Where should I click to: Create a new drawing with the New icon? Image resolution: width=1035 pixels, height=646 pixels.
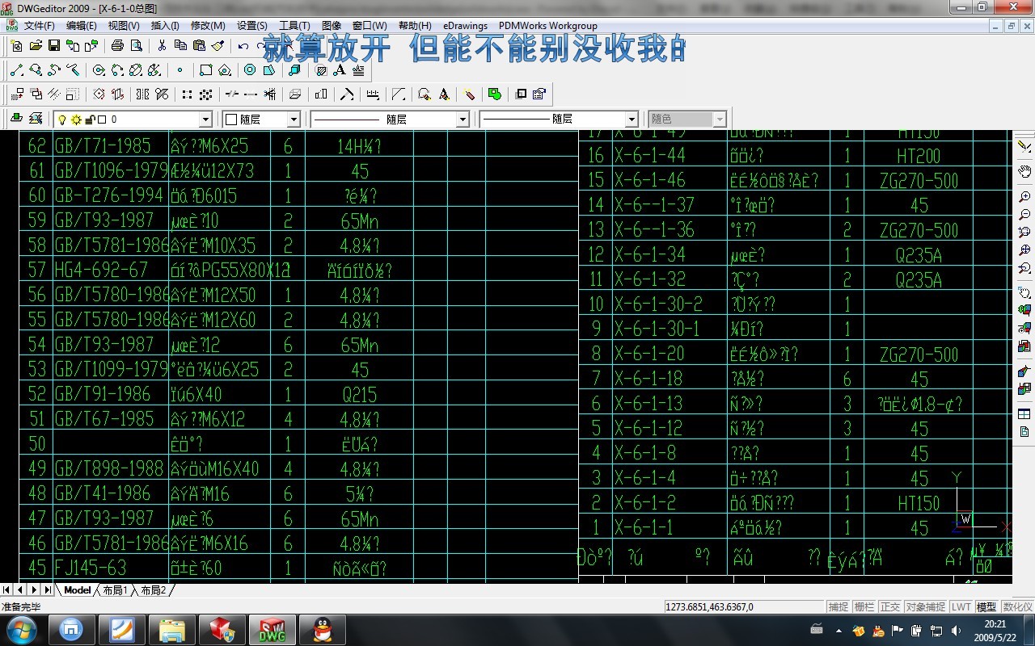point(17,46)
